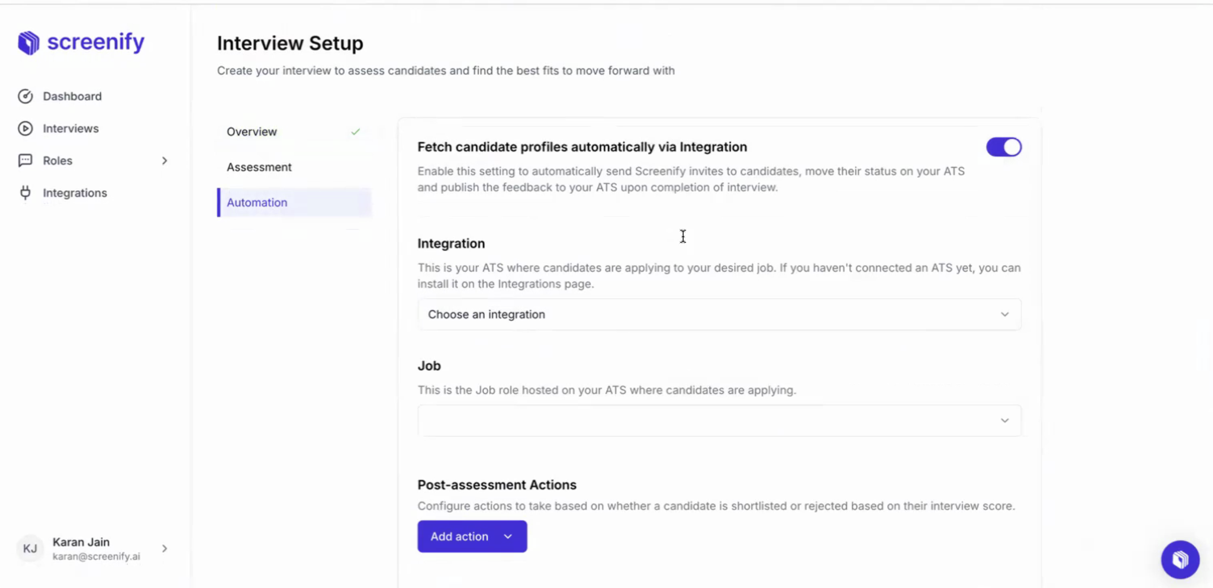Open the Choose an integration dropdown
Image resolution: width=1213 pixels, height=588 pixels.
719,314
